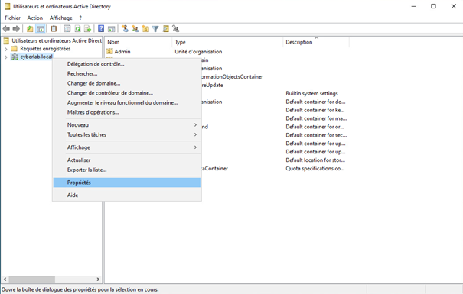Open the Affichage submenu in context menu
The image size is (463, 294).
click(x=127, y=147)
